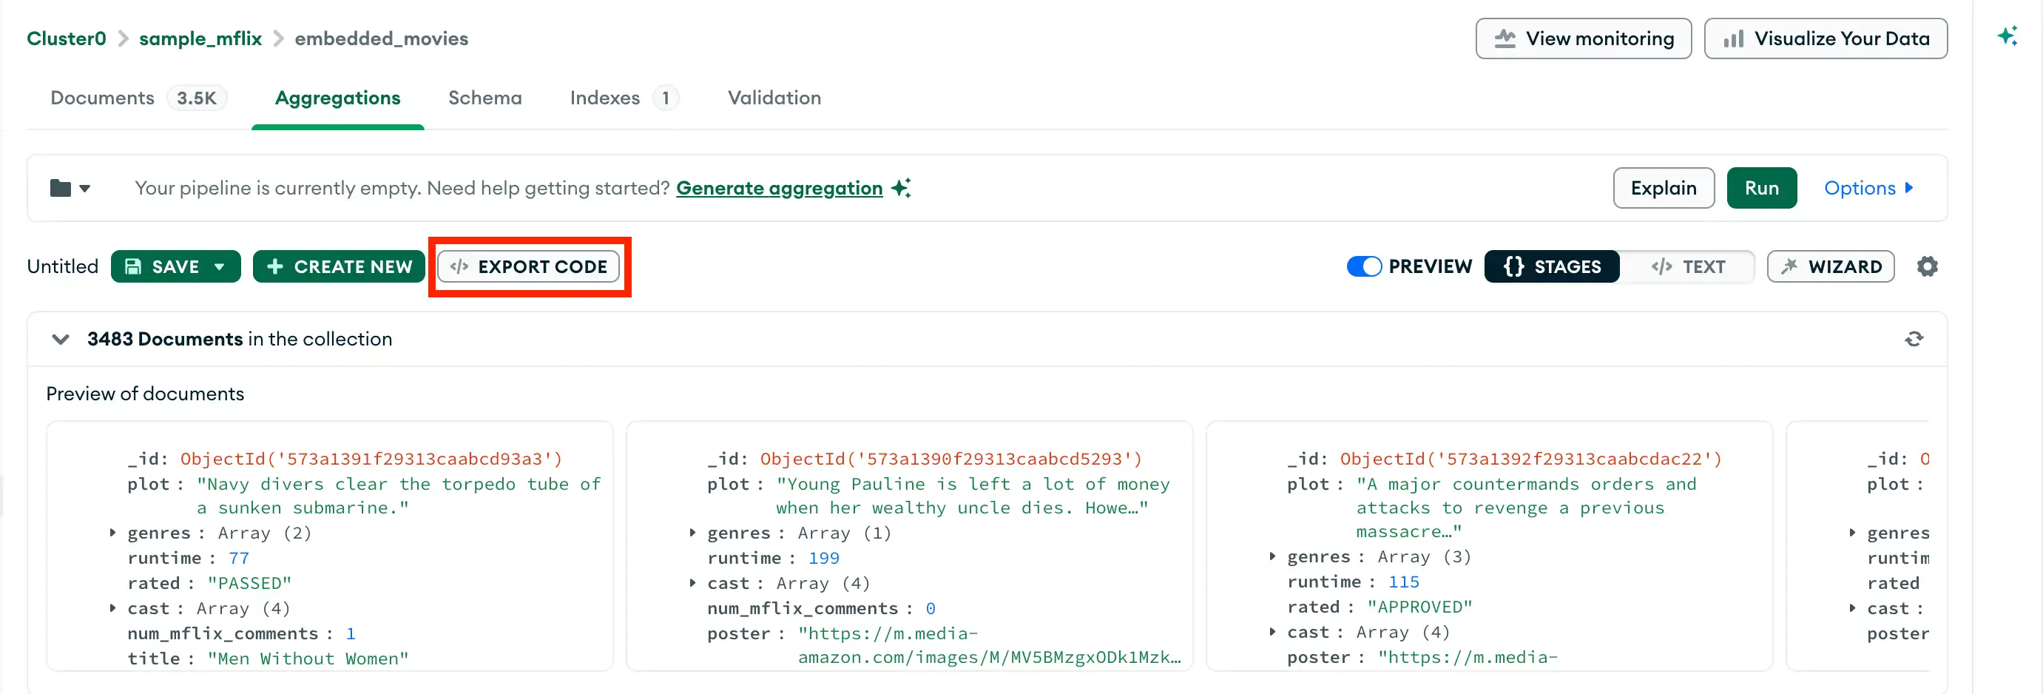
Task: Click the Generate aggregation link
Action: click(x=779, y=188)
